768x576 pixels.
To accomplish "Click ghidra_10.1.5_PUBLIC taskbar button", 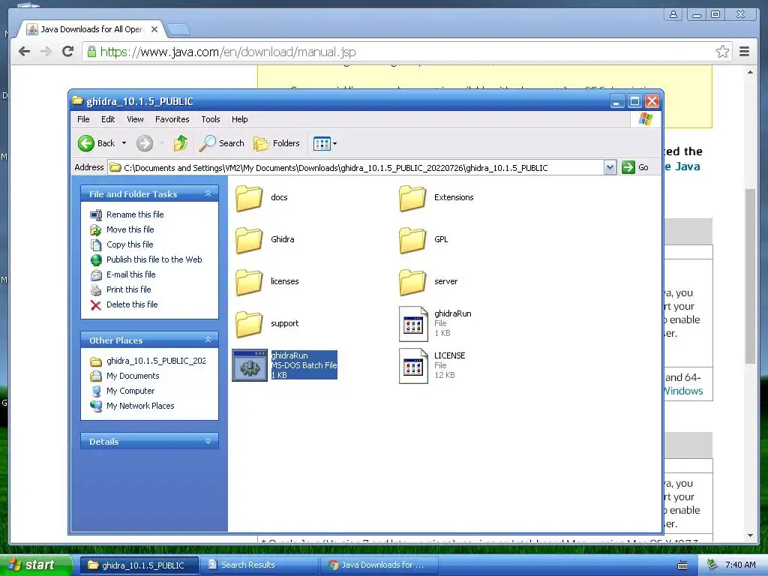I will point(139,565).
